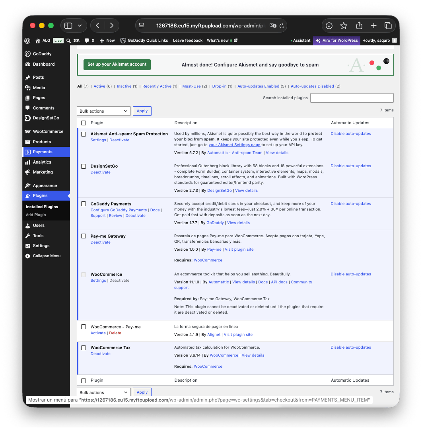Click the Analytics bar chart icon
The image size is (422, 437).
(27, 162)
